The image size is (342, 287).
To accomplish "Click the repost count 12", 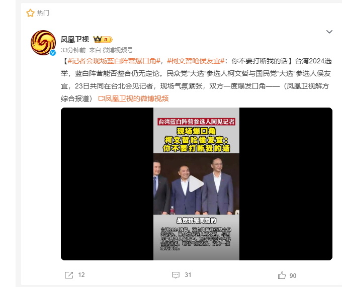I will [x=81, y=275].
